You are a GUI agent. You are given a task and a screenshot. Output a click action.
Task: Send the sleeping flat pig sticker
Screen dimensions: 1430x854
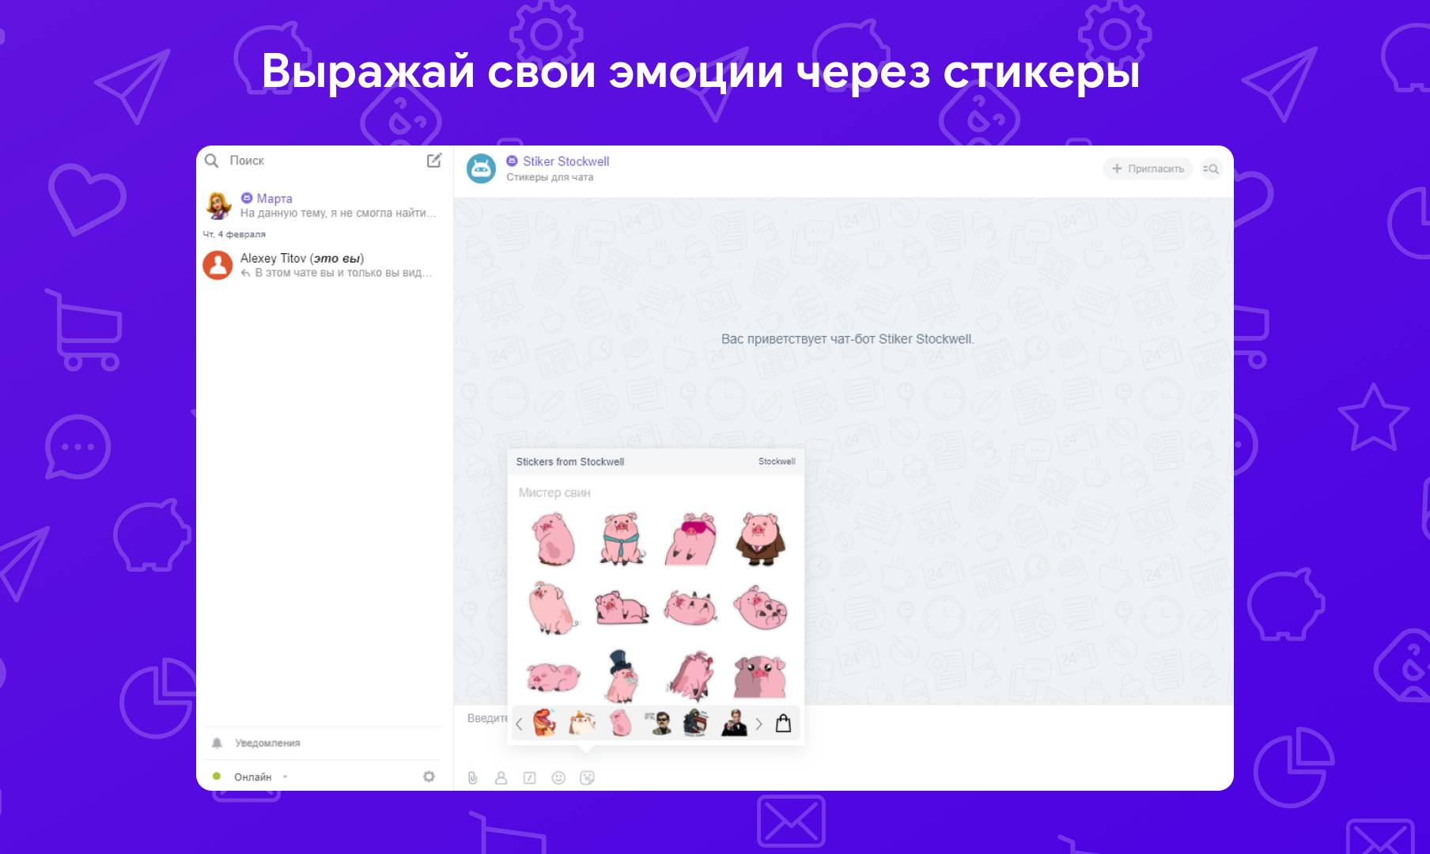[553, 677]
